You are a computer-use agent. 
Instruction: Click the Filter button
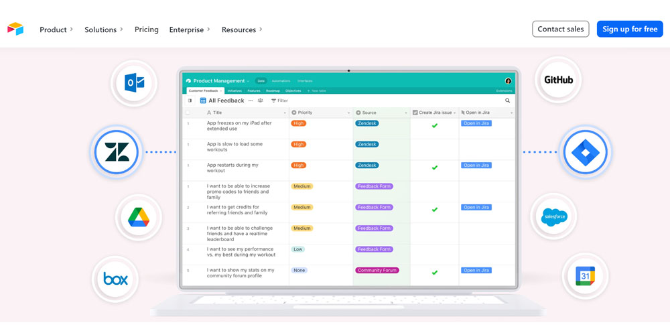[x=279, y=101]
